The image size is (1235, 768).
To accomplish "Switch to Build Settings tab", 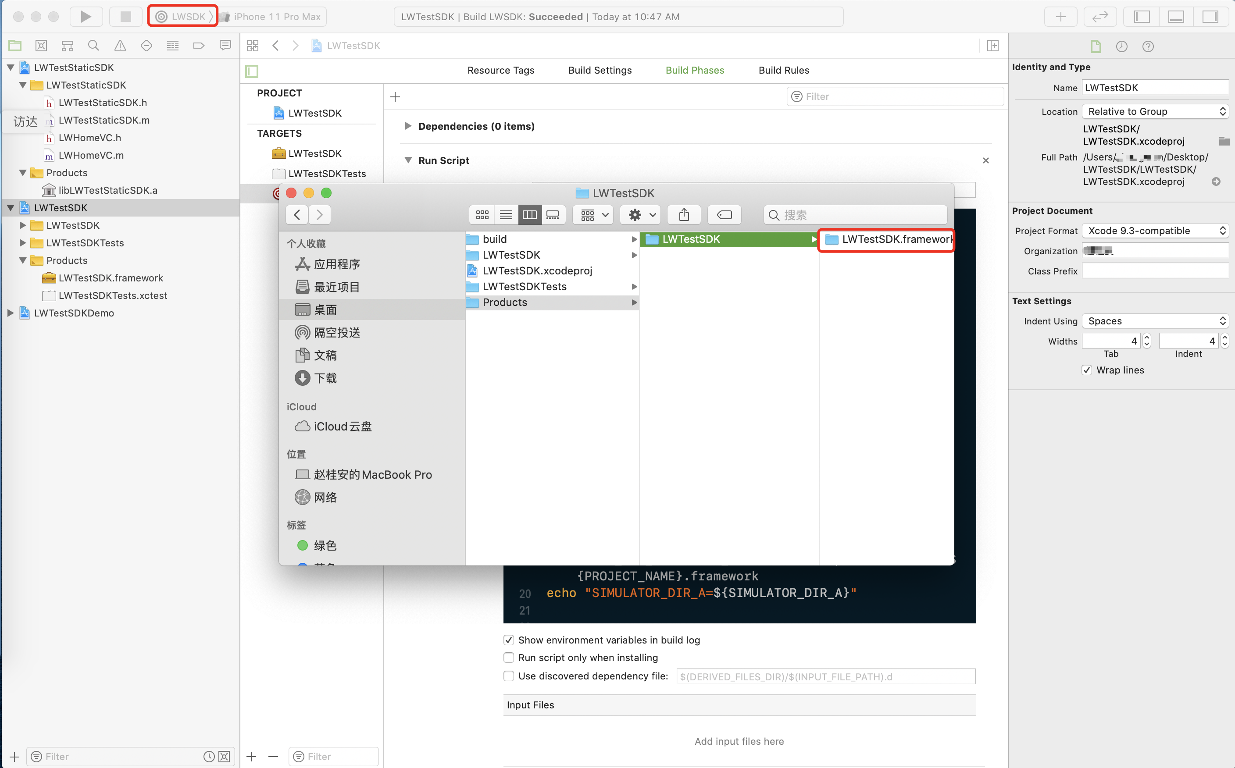I will click(600, 70).
